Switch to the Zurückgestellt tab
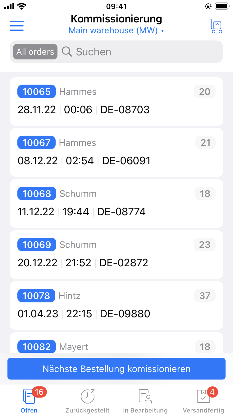This screenshot has width=233, height=415. [87, 401]
